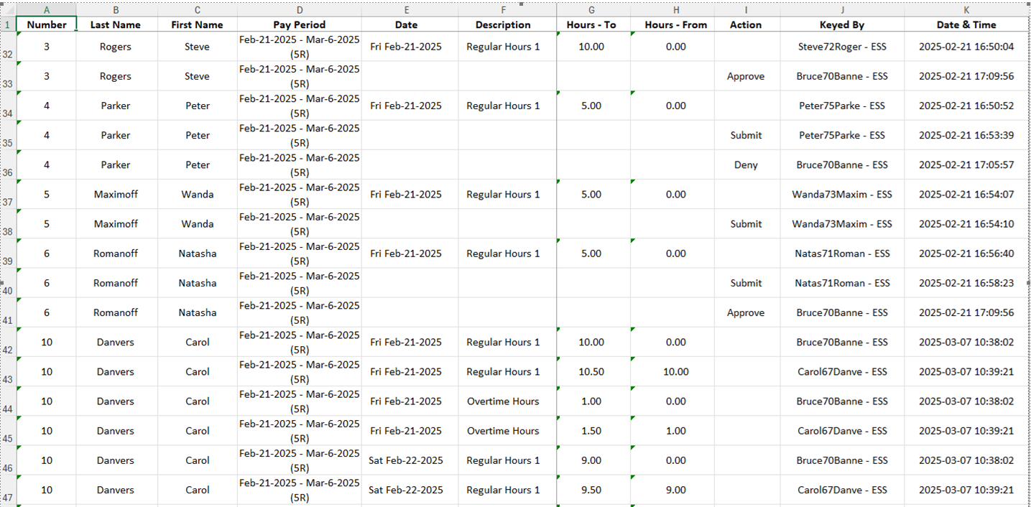Click the Action header cell
This screenshot has height=507, width=1031.
(x=746, y=24)
